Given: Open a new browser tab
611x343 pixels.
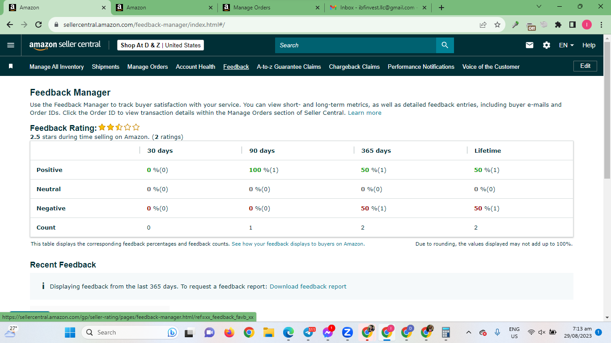Looking at the screenshot, I should (x=441, y=8).
